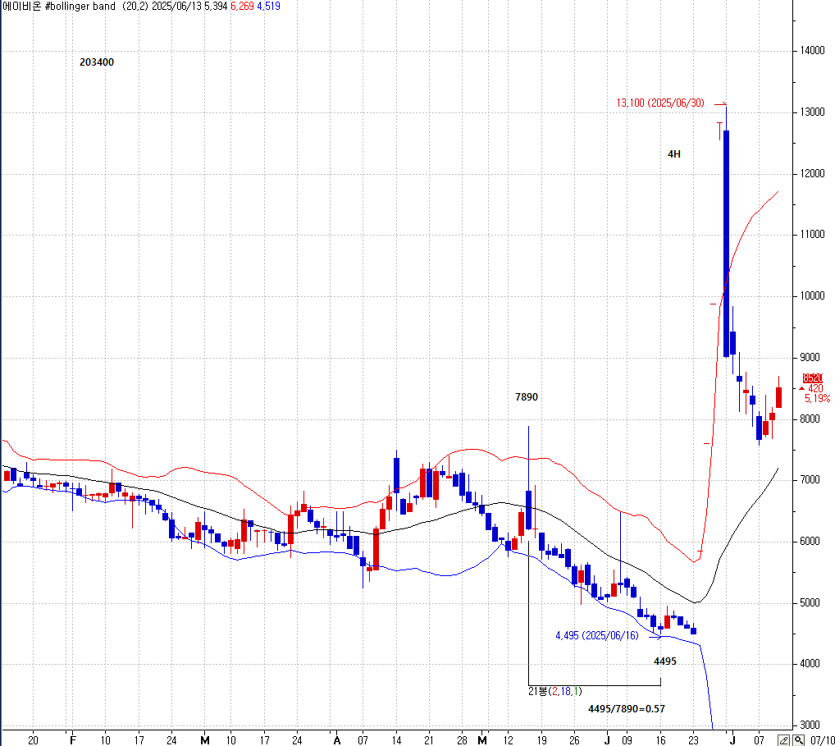The height and width of the screenshot is (746, 835).
Task: Click the 7000 price axis label
Action: point(810,480)
